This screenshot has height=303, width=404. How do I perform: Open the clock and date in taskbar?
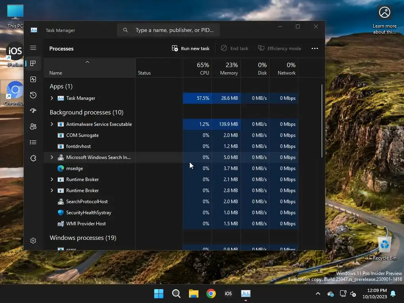[375, 294]
